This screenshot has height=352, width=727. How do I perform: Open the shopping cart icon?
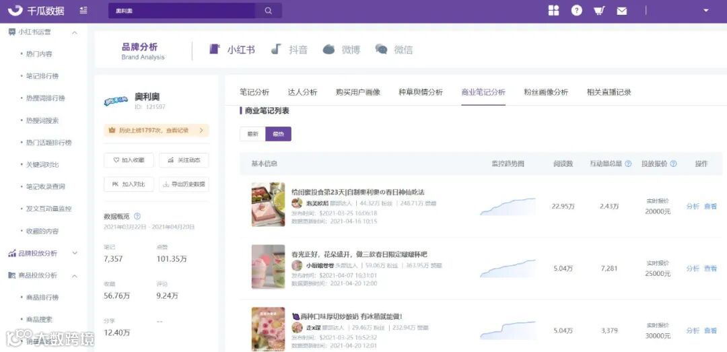599,11
